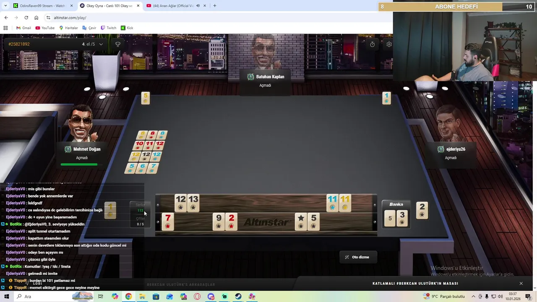Click the indicator 3 tile in Banka
537x302 pixels.
tap(402, 218)
